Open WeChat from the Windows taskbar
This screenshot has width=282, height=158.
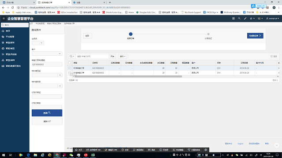point(71,155)
